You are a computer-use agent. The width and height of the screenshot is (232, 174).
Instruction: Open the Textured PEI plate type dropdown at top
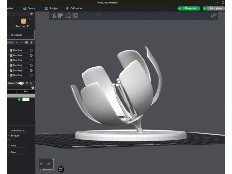click(x=23, y=26)
